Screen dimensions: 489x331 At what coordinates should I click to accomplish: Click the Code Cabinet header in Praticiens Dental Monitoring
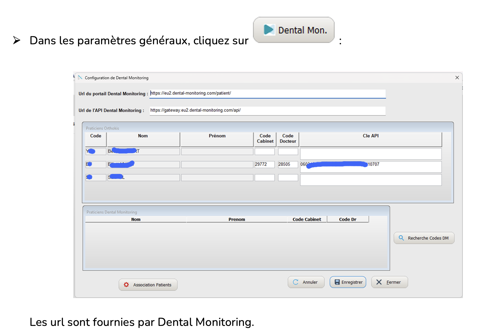pyautogui.click(x=307, y=219)
